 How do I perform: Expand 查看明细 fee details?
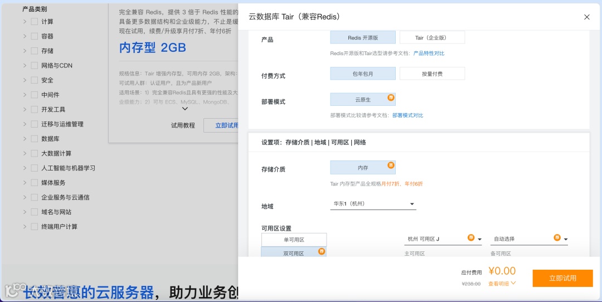[x=502, y=284]
